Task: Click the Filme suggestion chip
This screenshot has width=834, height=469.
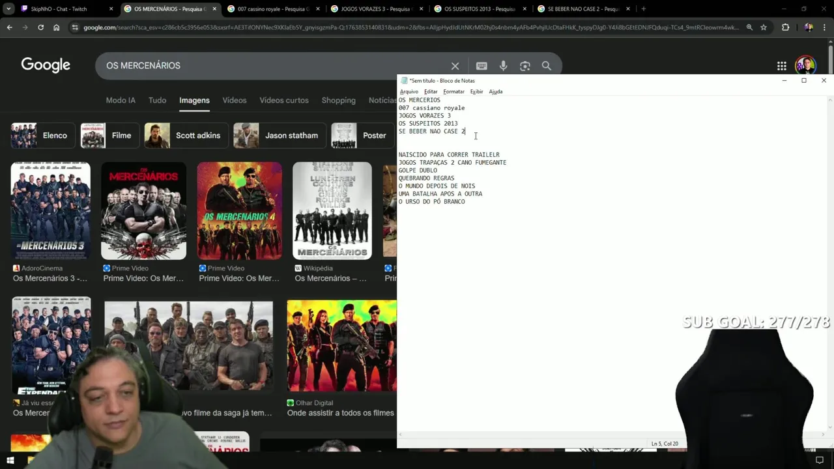Action: pyautogui.click(x=109, y=135)
